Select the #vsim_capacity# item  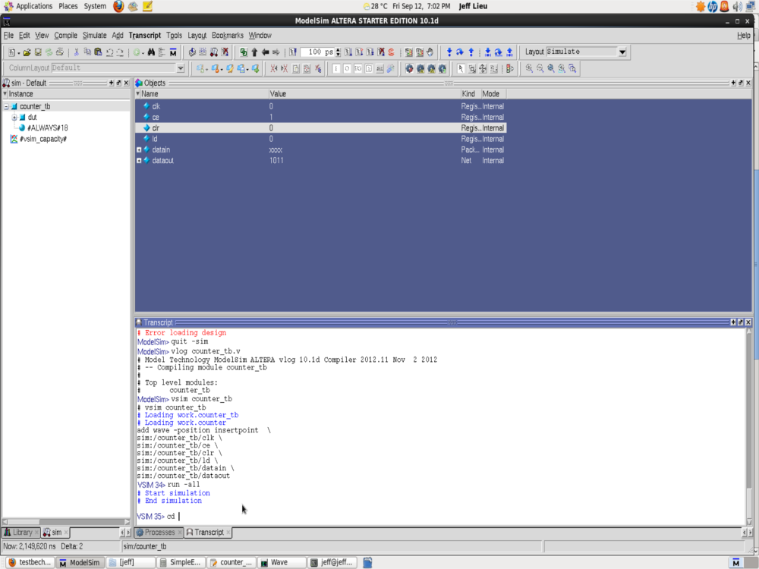[43, 139]
